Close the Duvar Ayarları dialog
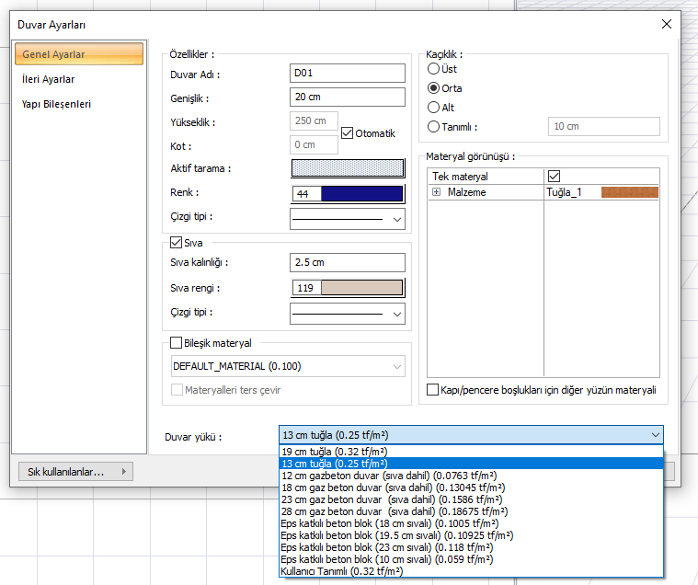 click(x=667, y=24)
